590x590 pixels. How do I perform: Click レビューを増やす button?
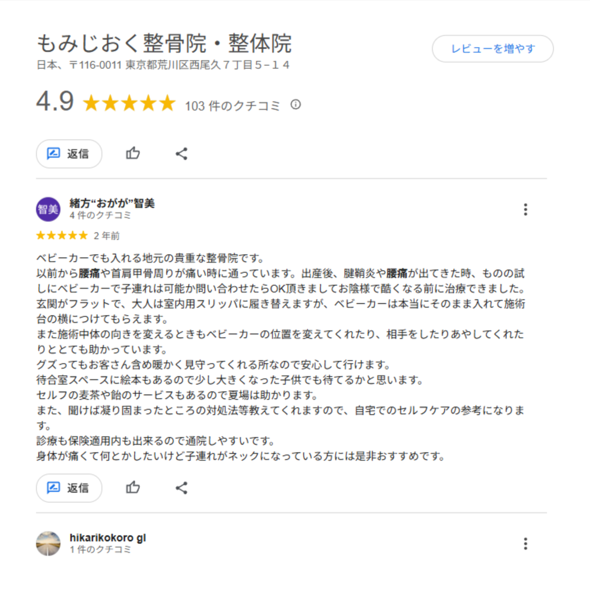[493, 49]
